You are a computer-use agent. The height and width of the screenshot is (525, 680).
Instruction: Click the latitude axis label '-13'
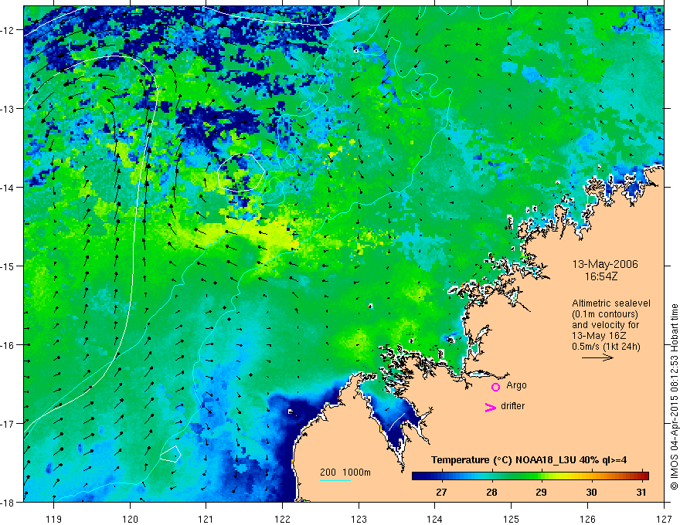coord(9,109)
